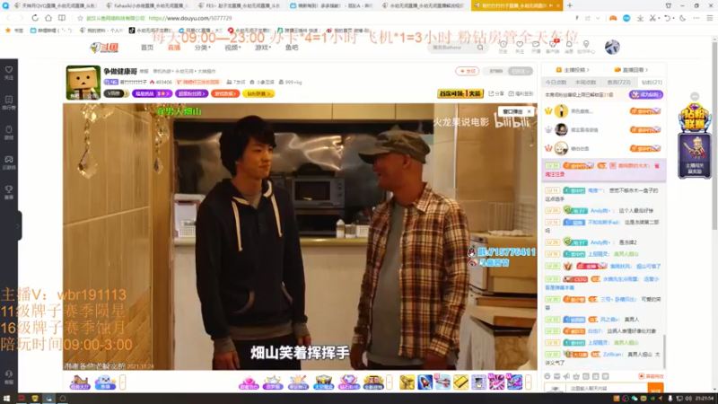Viewport: 718px width, 404px height.
Task: Open the orange game data tag
Action: (225, 93)
